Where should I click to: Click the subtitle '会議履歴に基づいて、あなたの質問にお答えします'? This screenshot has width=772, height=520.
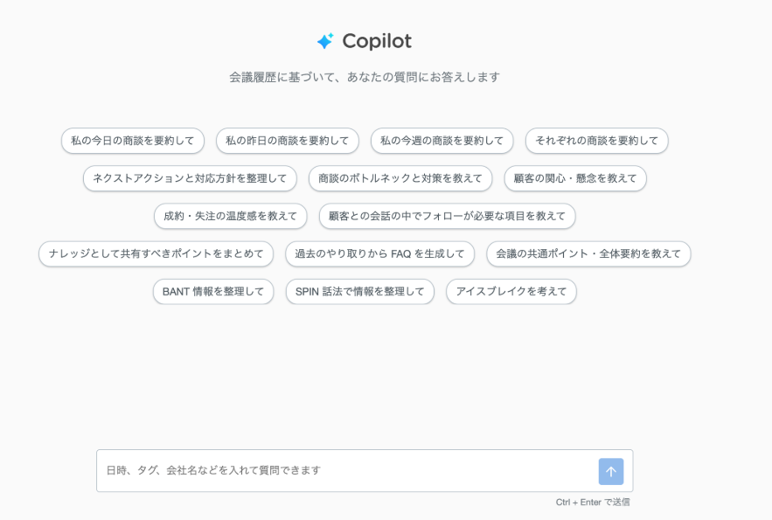click(365, 77)
